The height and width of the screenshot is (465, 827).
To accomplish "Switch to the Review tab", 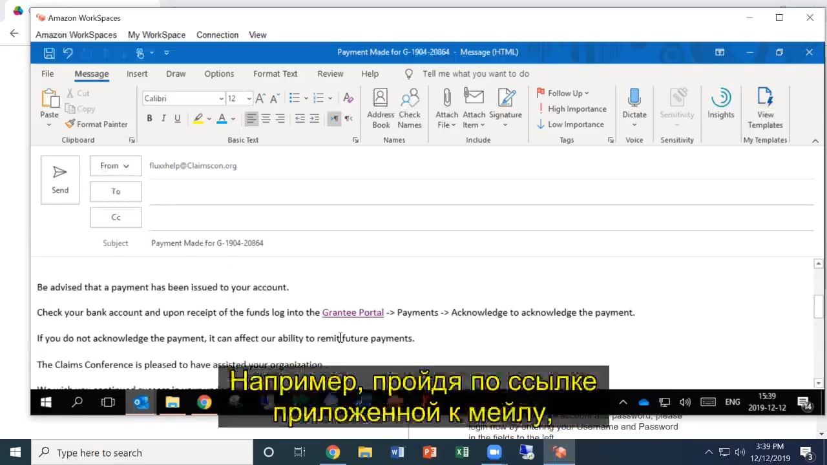I will [x=330, y=74].
